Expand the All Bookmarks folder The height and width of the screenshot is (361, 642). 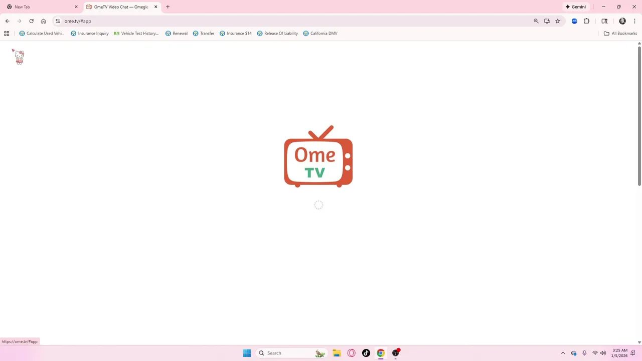(x=620, y=34)
